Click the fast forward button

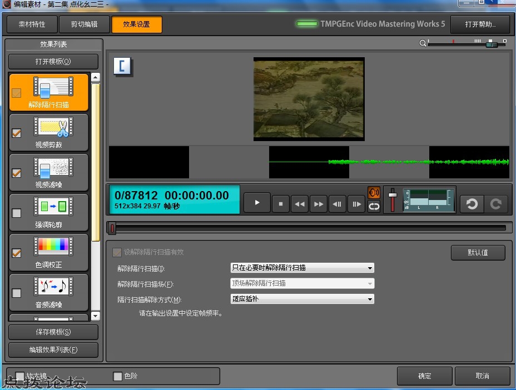(x=319, y=204)
